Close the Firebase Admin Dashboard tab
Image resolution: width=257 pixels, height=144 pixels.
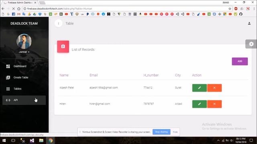[x=35, y=3]
